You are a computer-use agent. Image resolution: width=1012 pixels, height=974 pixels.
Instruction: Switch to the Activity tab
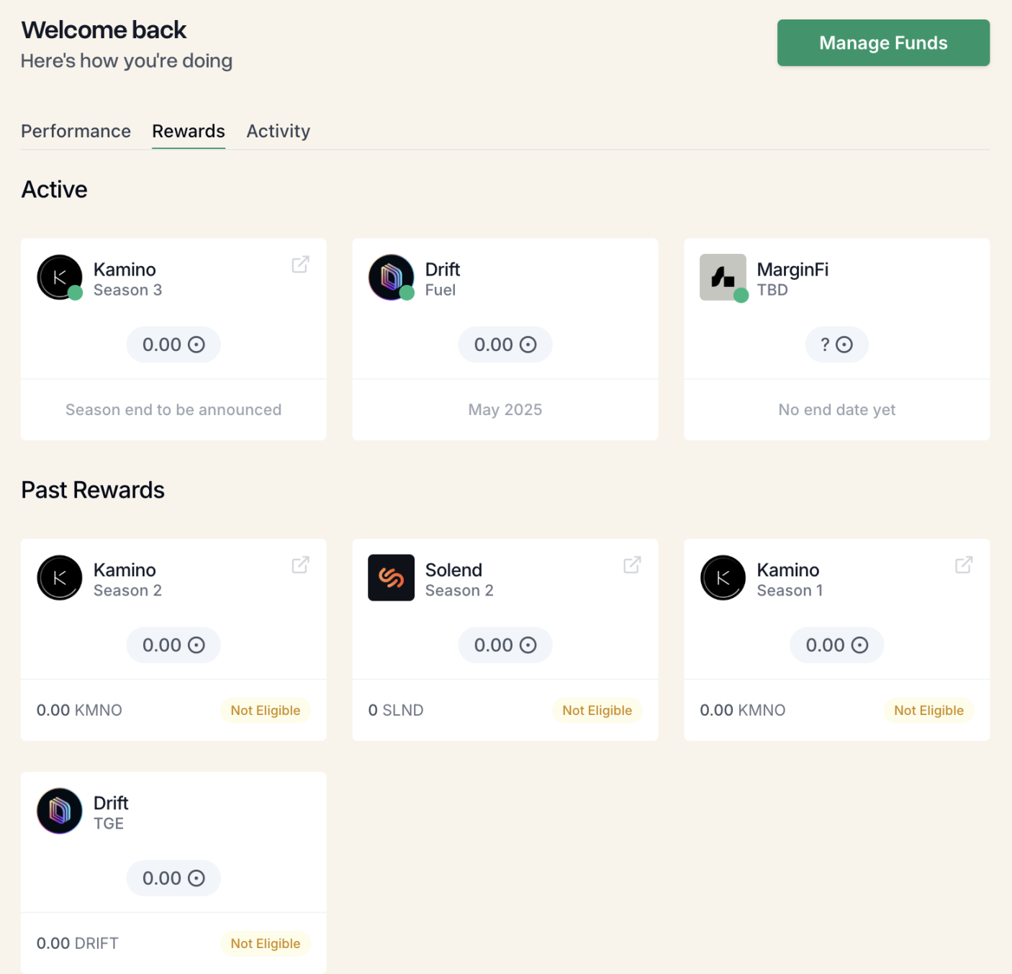(x=278, y=131)
